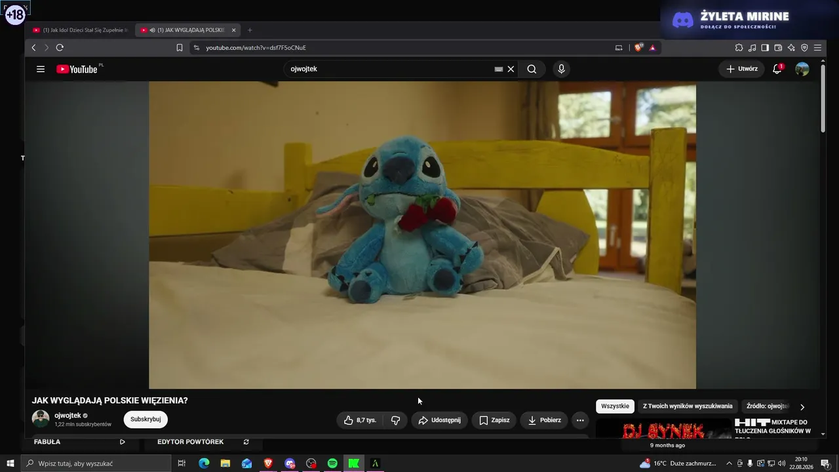Click the video player to pause
839x472 pixels.
click(x=422, y=235)
